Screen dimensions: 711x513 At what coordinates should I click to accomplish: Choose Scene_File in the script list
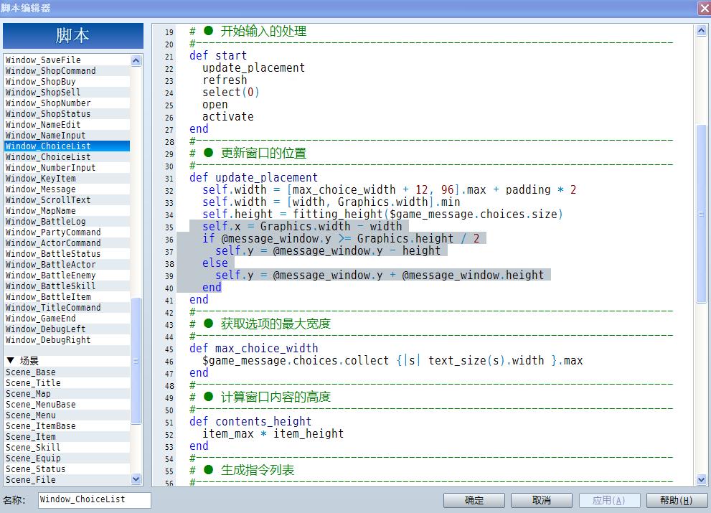coord(67,480)
